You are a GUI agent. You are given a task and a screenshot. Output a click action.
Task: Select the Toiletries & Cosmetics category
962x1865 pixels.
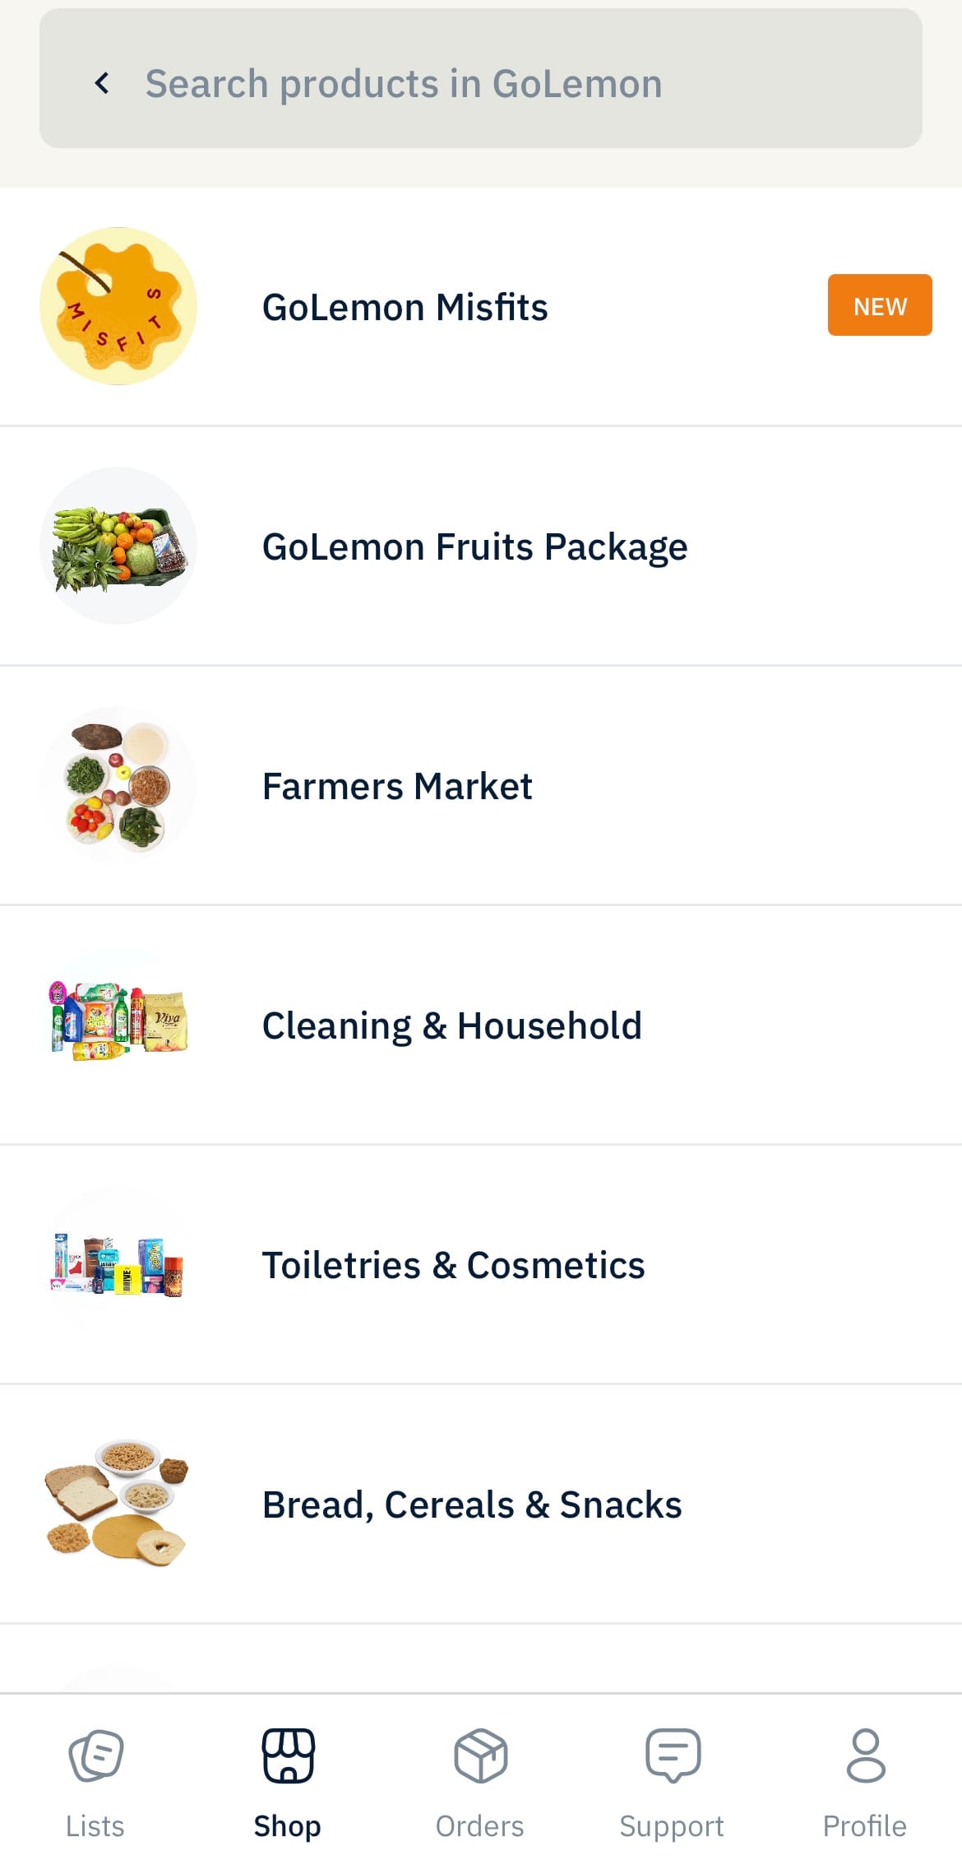[481, 1264]
